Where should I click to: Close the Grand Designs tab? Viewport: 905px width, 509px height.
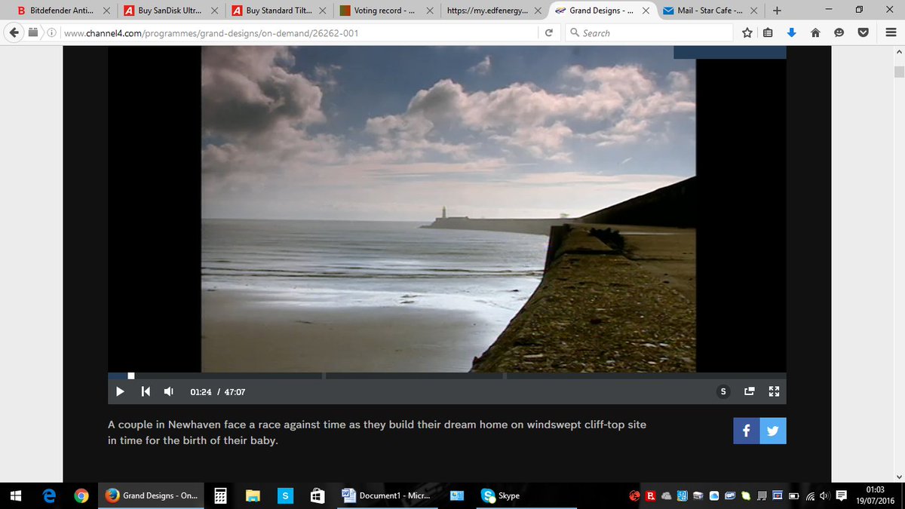[x=646, y=11]
